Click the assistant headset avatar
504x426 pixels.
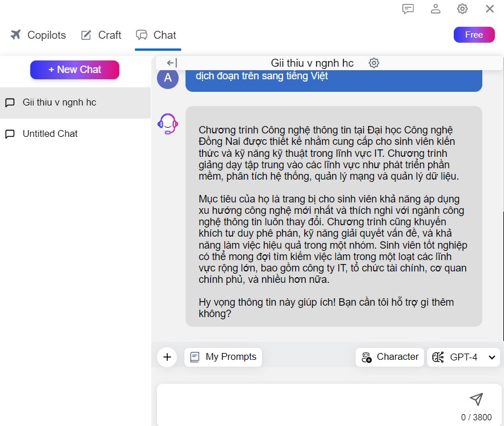click(x=168, y=124)
